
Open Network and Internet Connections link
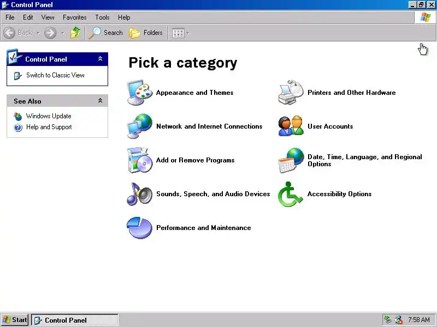[x=209, y=126]
